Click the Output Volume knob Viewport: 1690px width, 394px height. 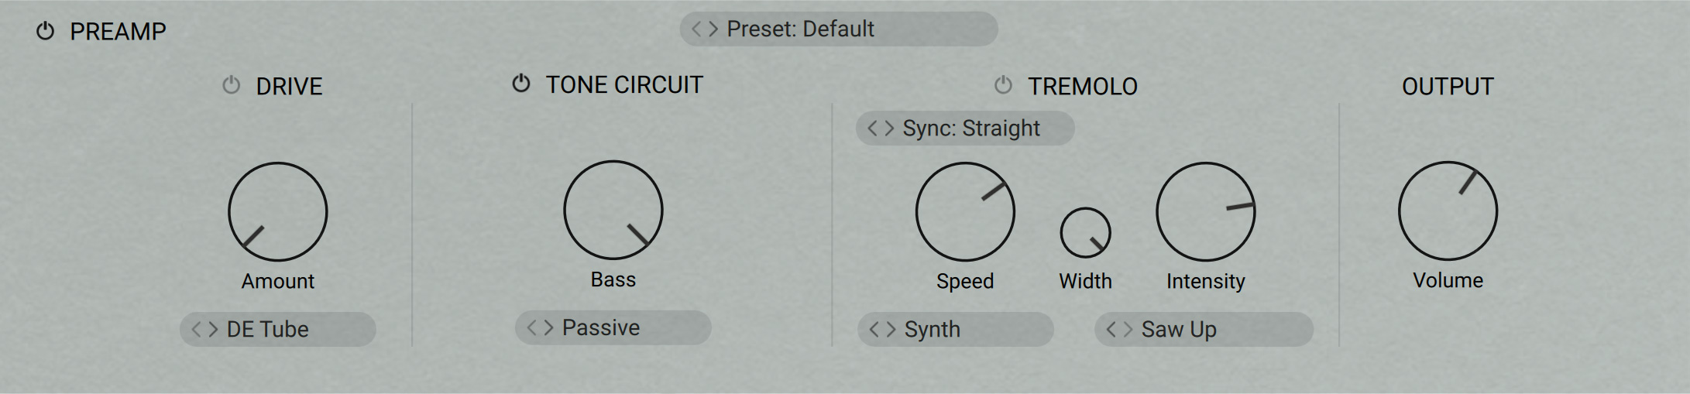[x=1448, y=211]
